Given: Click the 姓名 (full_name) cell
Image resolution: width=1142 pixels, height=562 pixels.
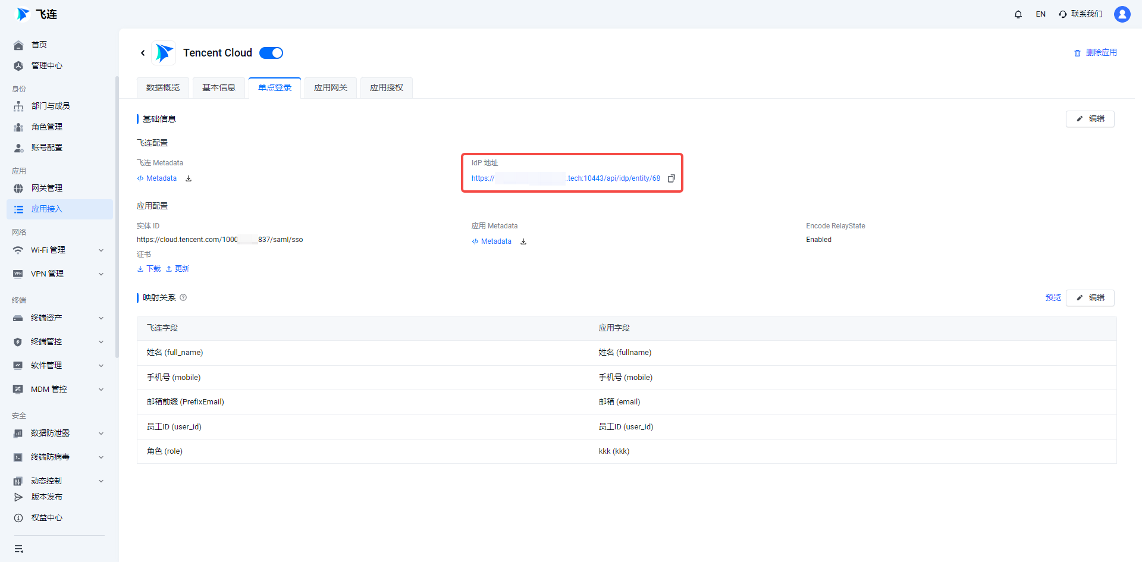Looking at the screenshot, I should pyautogui.click(x=175, y=353).
